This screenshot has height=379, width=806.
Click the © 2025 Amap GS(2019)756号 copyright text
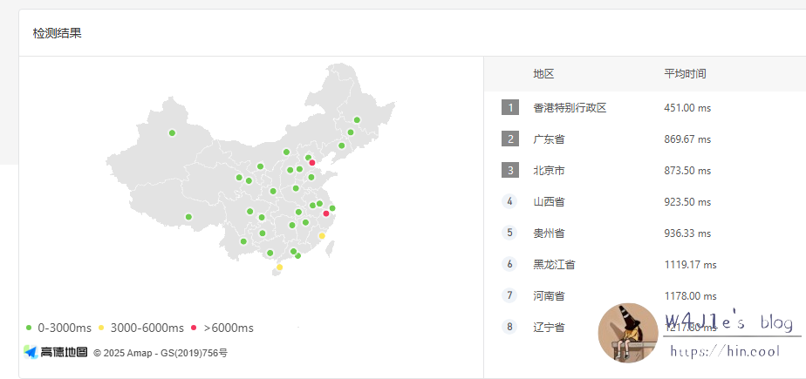(161, 353)
